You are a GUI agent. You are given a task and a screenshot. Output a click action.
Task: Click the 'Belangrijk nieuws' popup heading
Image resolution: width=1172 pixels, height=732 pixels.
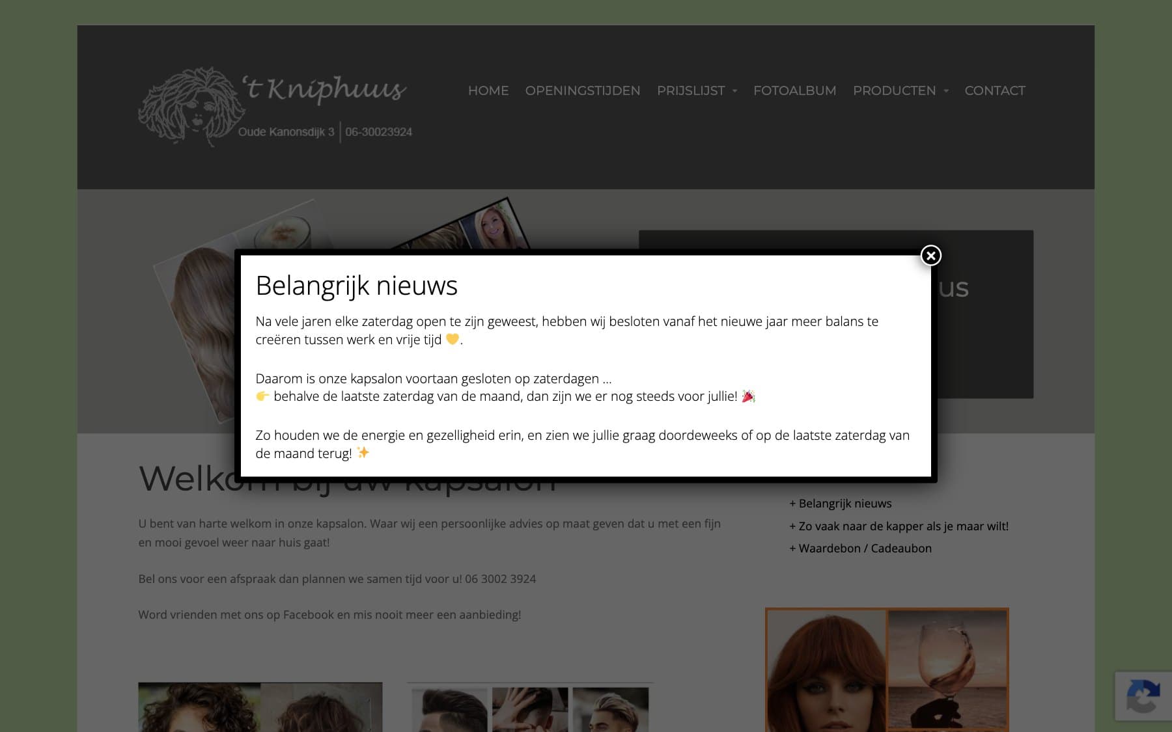[x=356, y=286]
